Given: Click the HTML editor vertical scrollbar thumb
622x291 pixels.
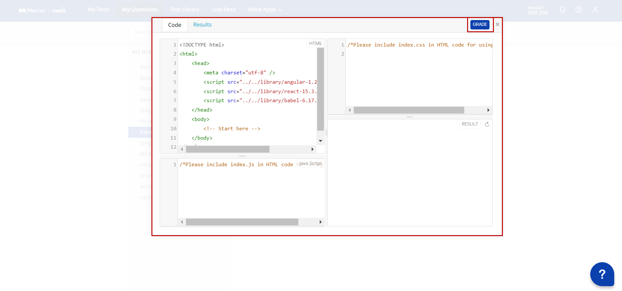Looking at the screenshot, I should pos(320,89).
